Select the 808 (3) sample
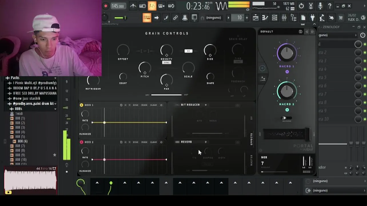 20,127
